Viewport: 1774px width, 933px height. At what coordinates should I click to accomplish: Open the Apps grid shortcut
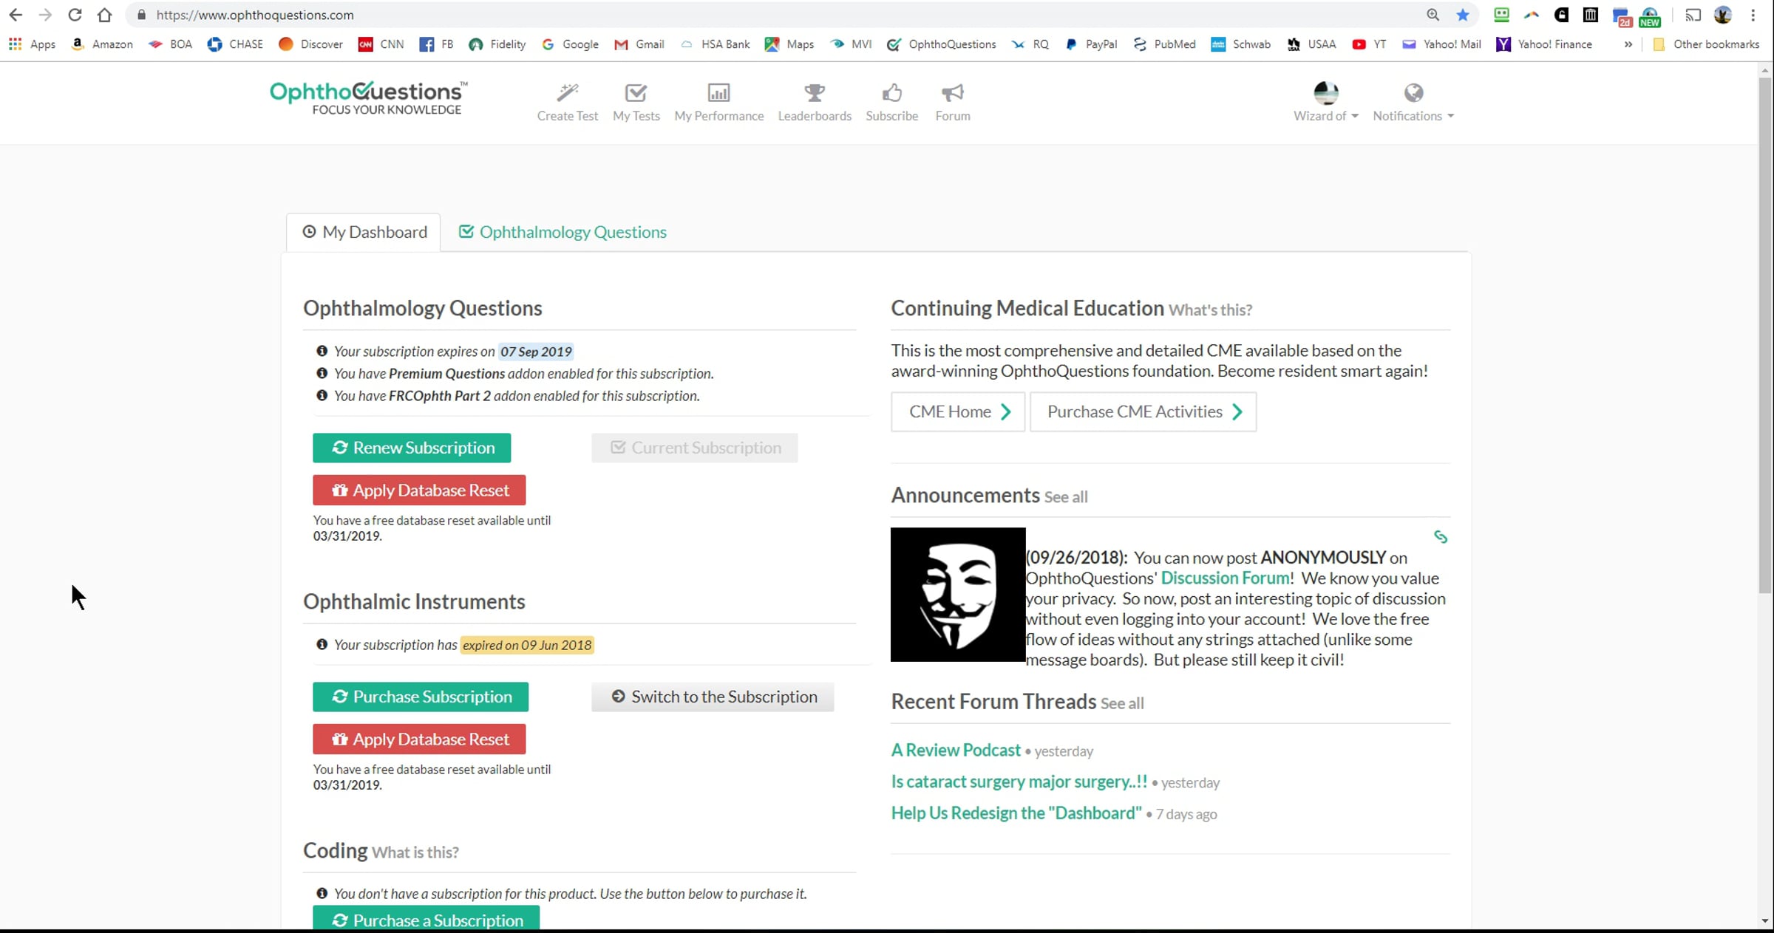(32, 44)
